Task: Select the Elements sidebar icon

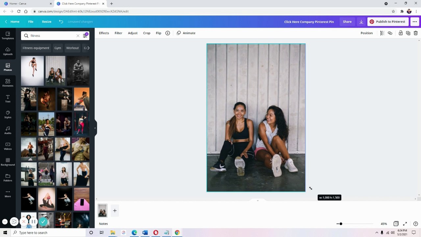Action: coord(8,83)
